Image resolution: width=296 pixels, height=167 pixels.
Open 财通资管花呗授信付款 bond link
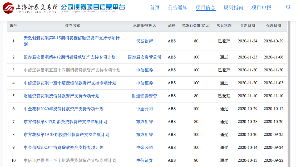61,96
